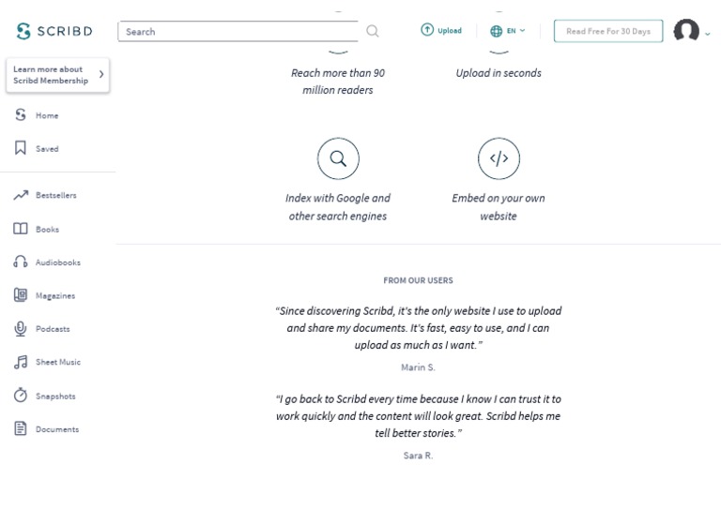Open the user profile avatar menu

pos(690,31)
